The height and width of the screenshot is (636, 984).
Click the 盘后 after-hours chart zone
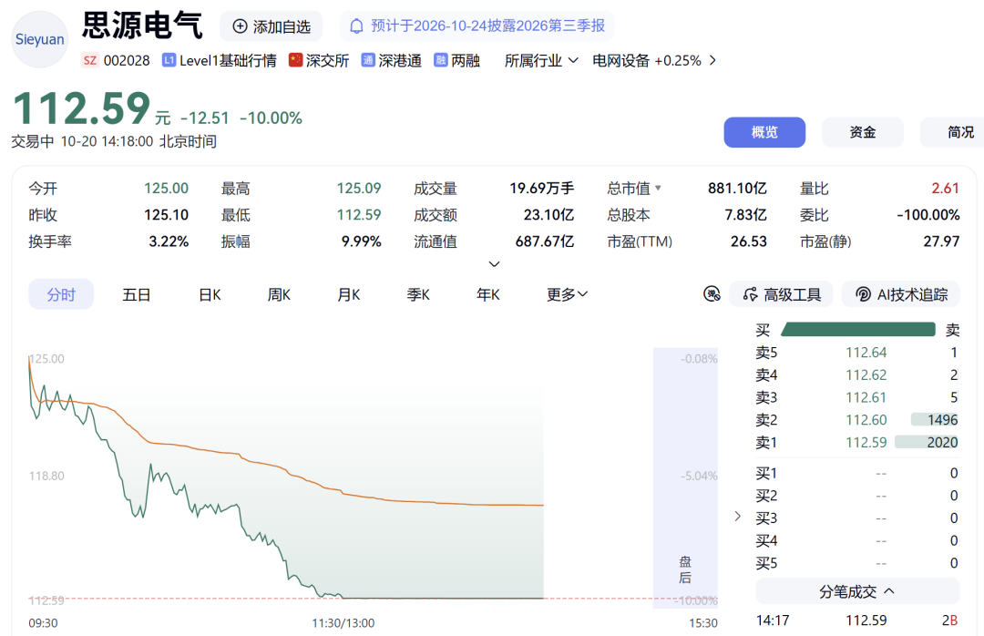[685, 477]
